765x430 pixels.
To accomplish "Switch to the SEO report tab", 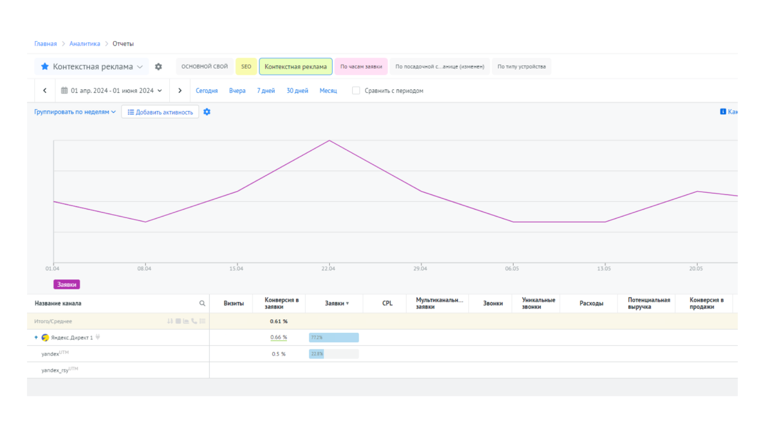I will pyautogui.click(x=246, y=67).
